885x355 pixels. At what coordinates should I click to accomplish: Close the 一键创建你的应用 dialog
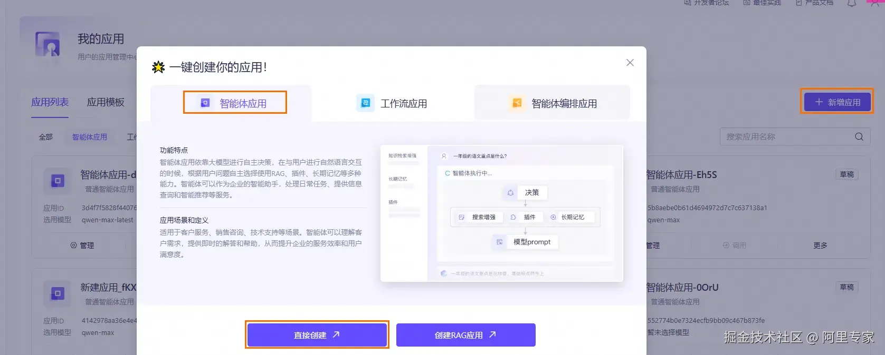point(630,63)
